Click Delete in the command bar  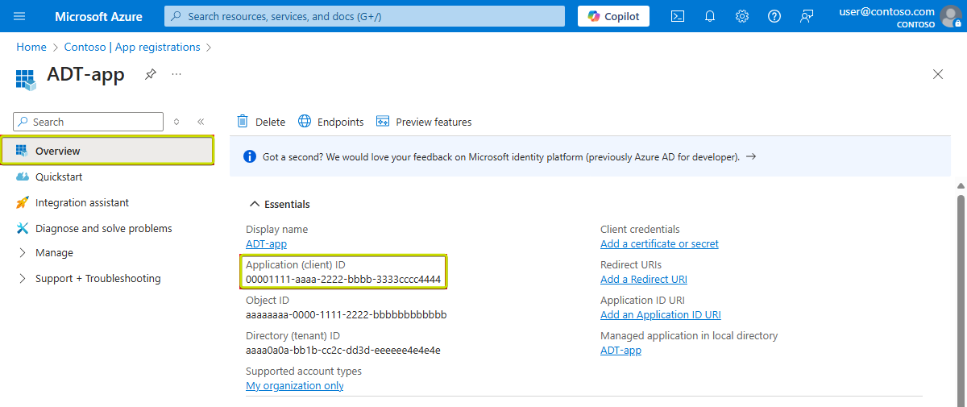point(261,122)
